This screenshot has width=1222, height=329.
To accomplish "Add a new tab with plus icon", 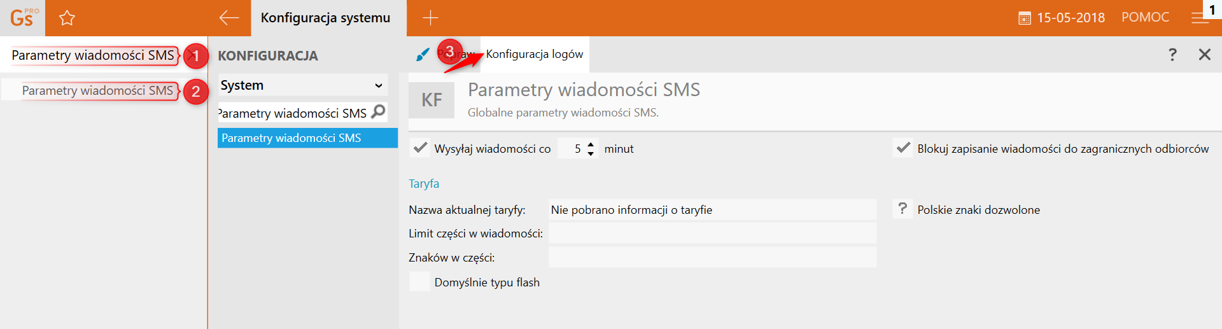I will coord(431,18).
